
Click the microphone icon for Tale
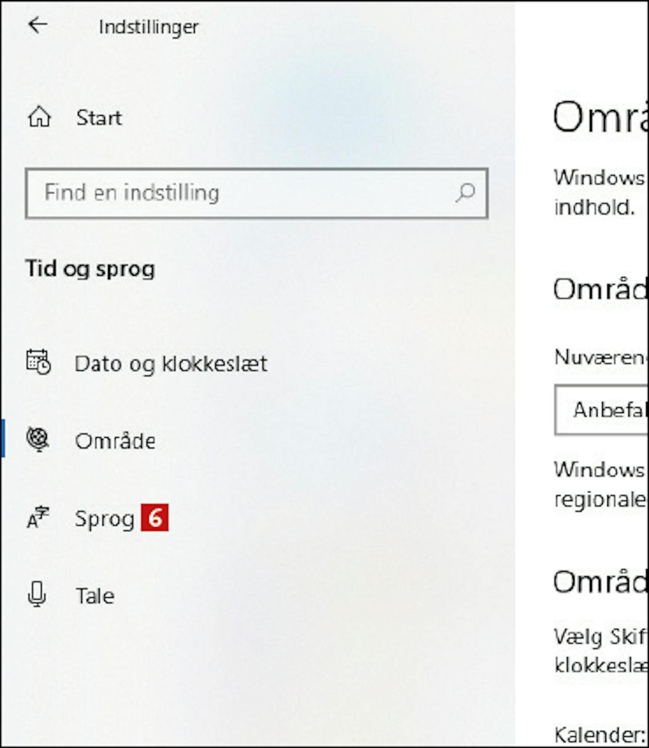(x=37, y=594)
